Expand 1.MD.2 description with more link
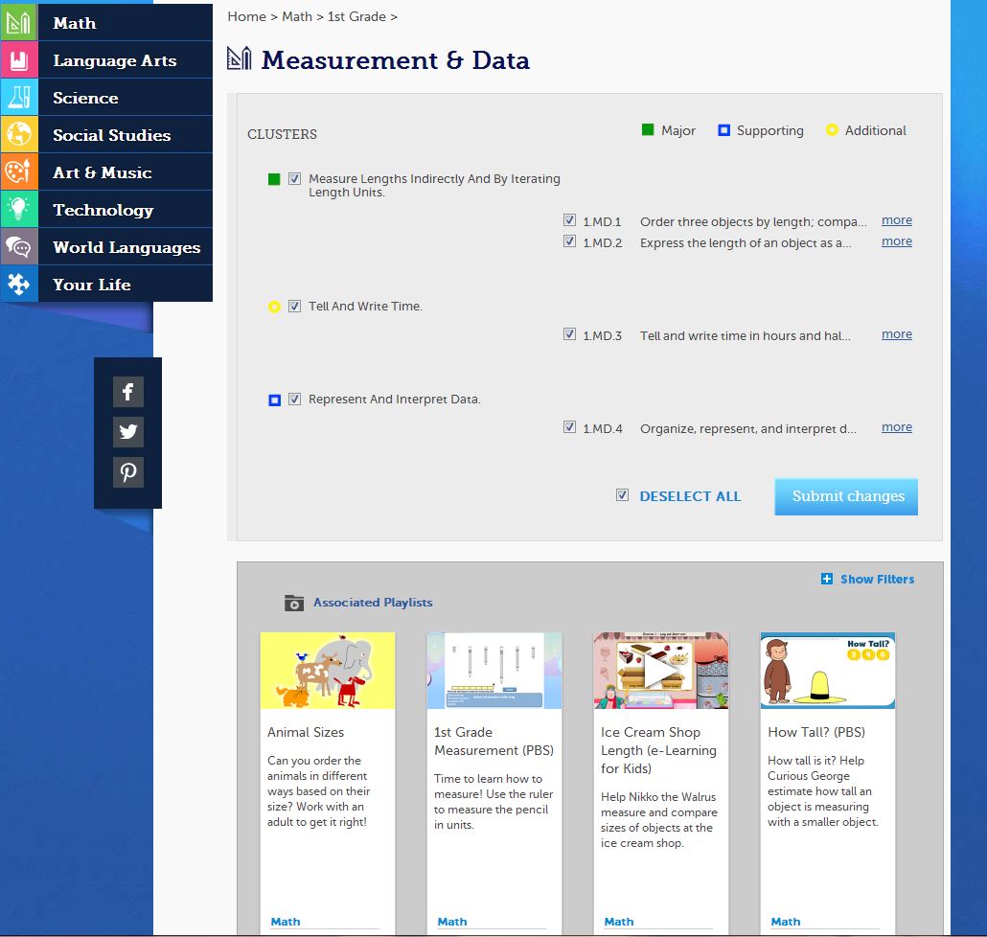Viewport: 987px width, 937px height. click(x=896, y=241)
